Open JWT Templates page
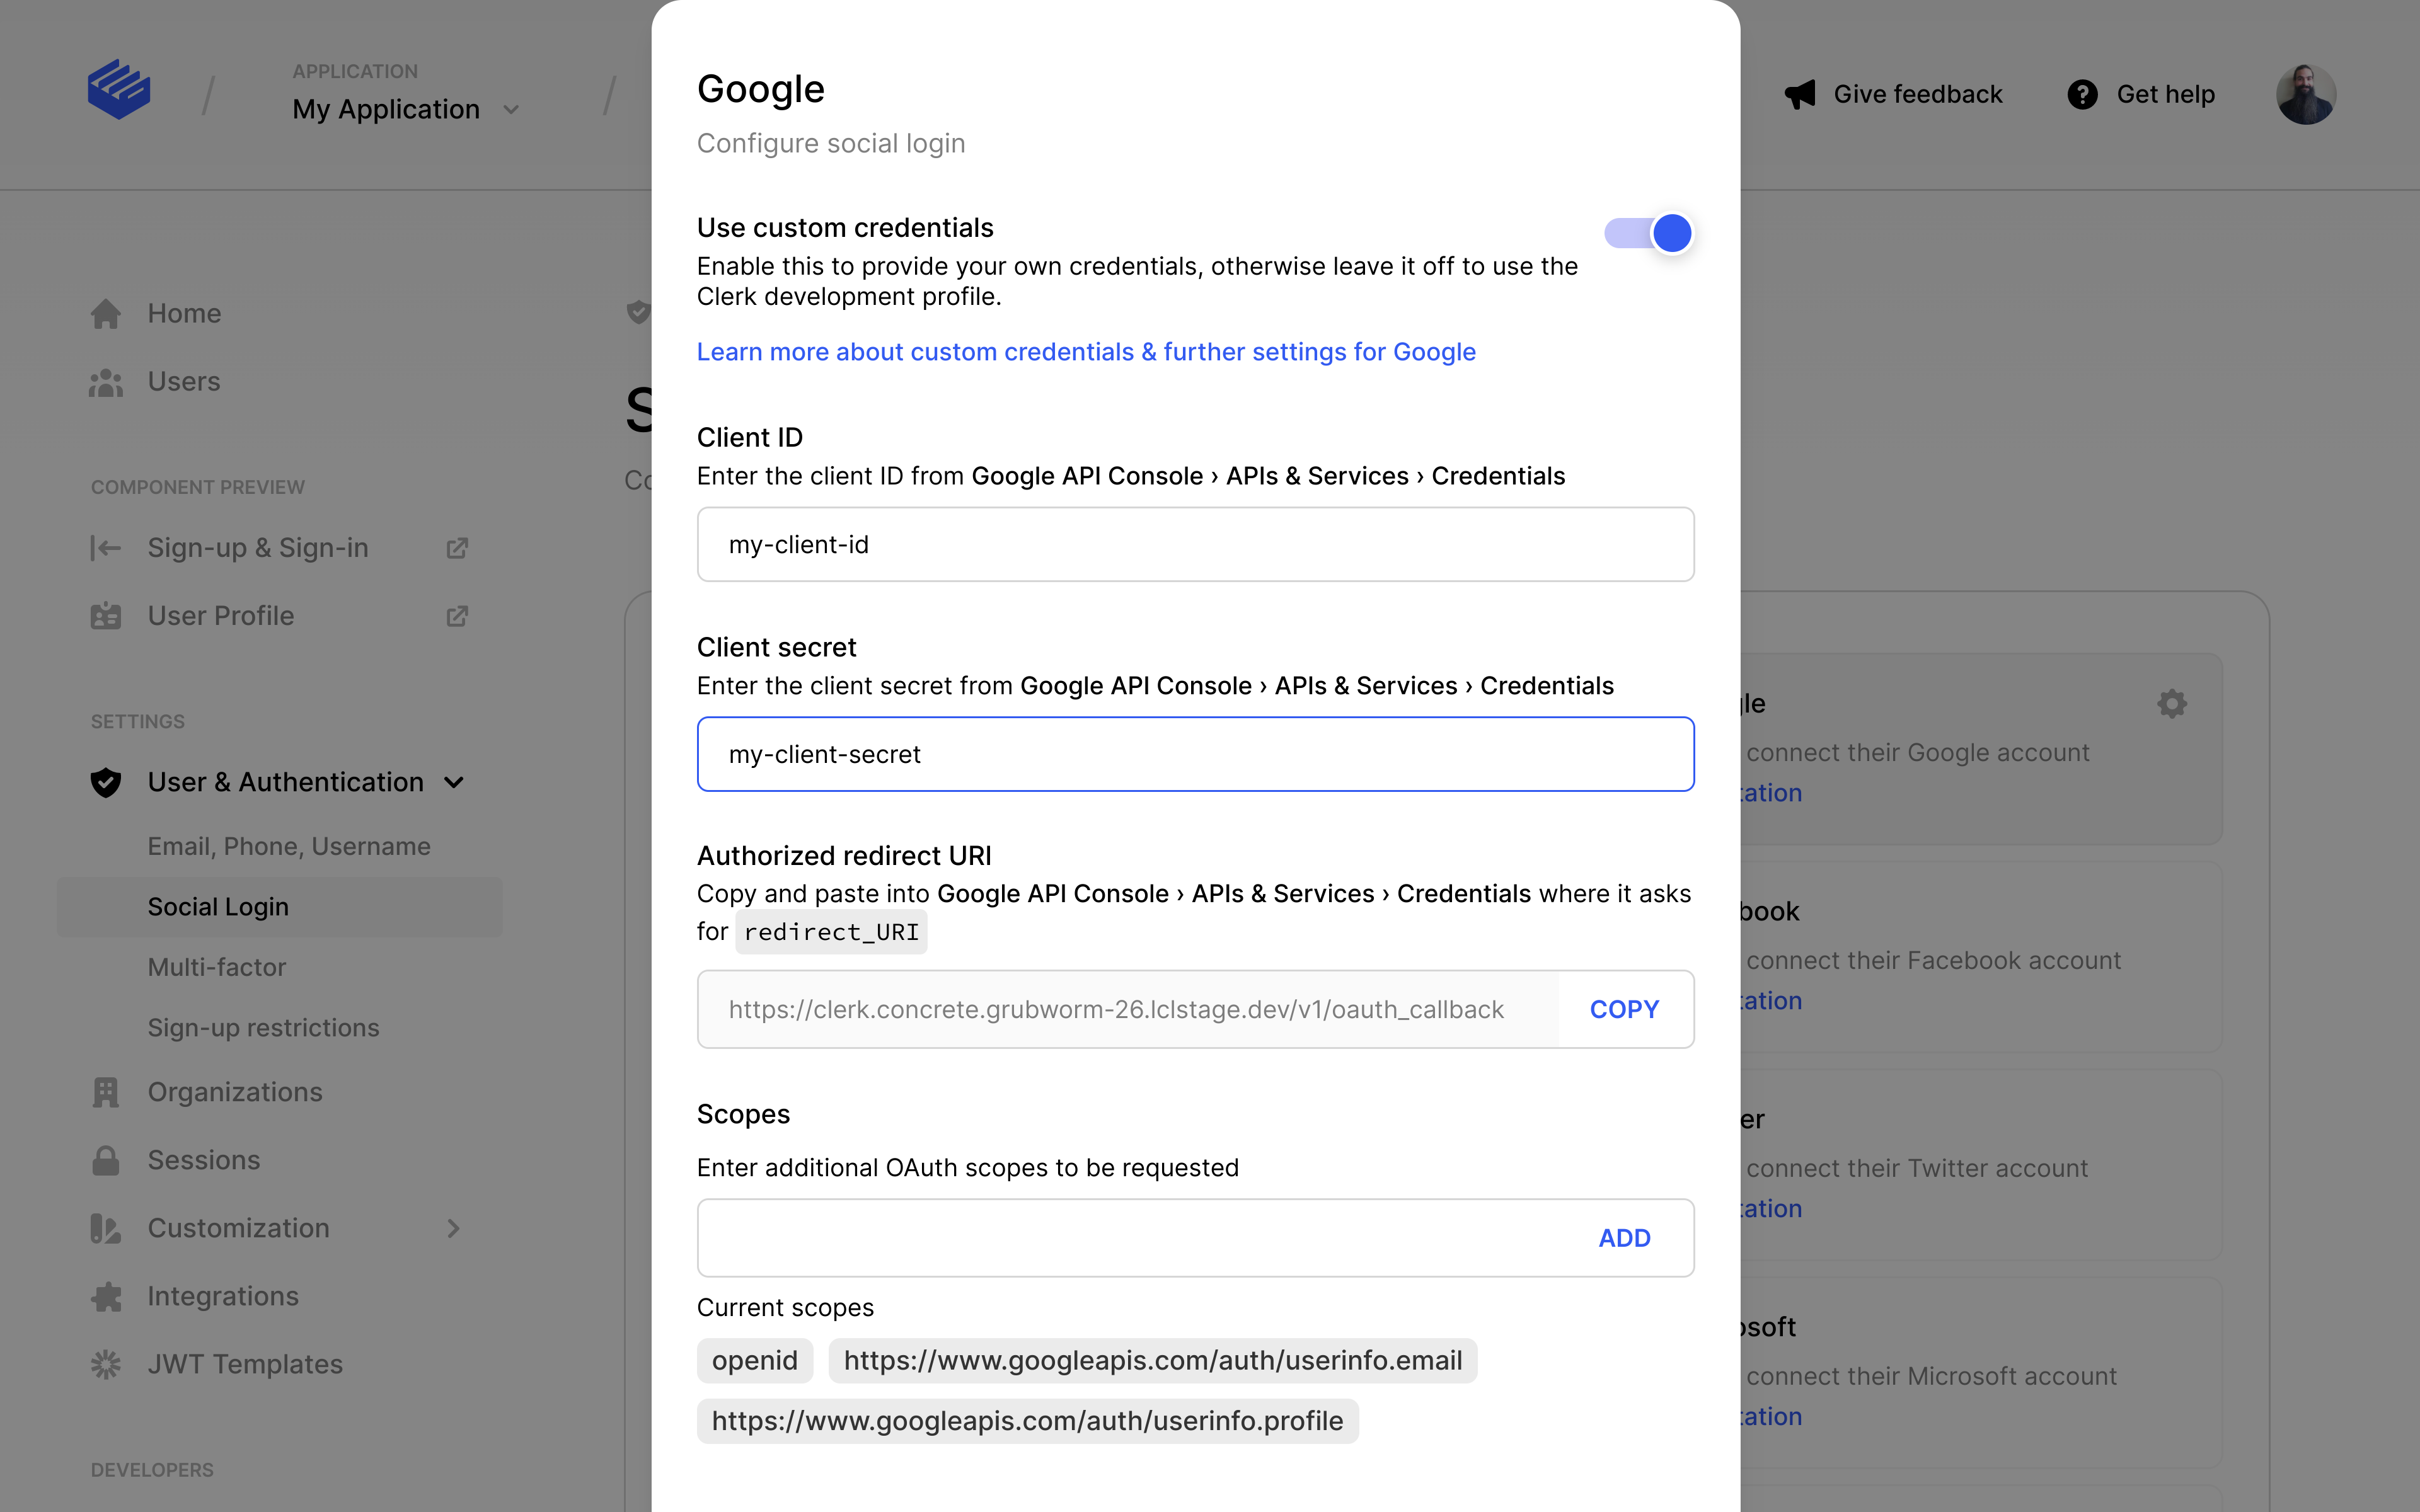The width and height of the screenshot is (2420, 1512). coord(245,1364)
